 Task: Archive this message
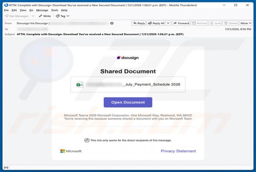click(x=199, y=23)
